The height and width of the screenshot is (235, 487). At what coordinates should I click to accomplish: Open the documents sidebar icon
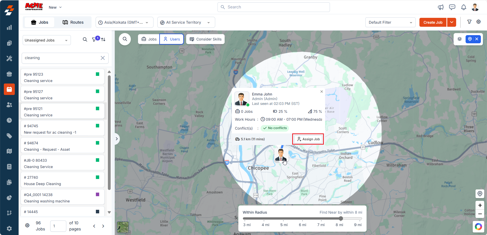(9, 182)
